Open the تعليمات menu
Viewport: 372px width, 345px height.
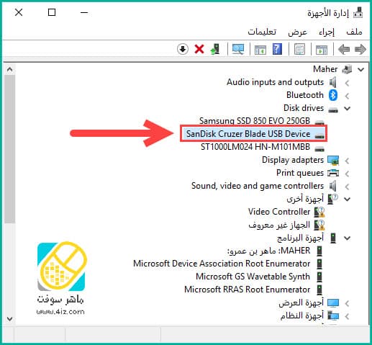coord(262,32)
